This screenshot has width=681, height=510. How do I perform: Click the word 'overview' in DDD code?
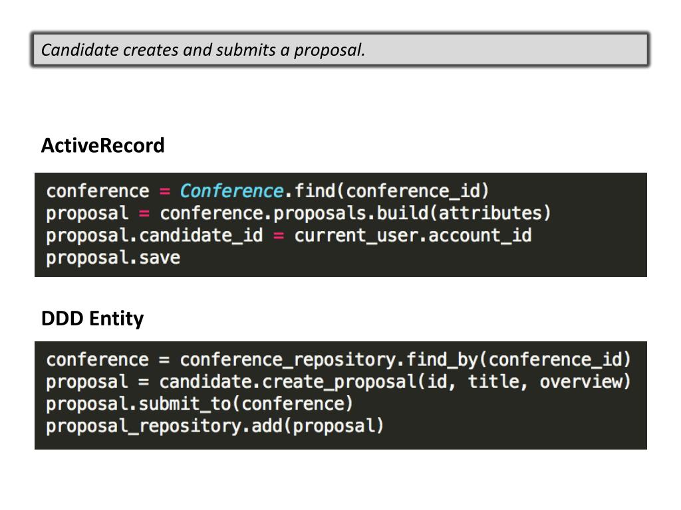coord(581,382)
